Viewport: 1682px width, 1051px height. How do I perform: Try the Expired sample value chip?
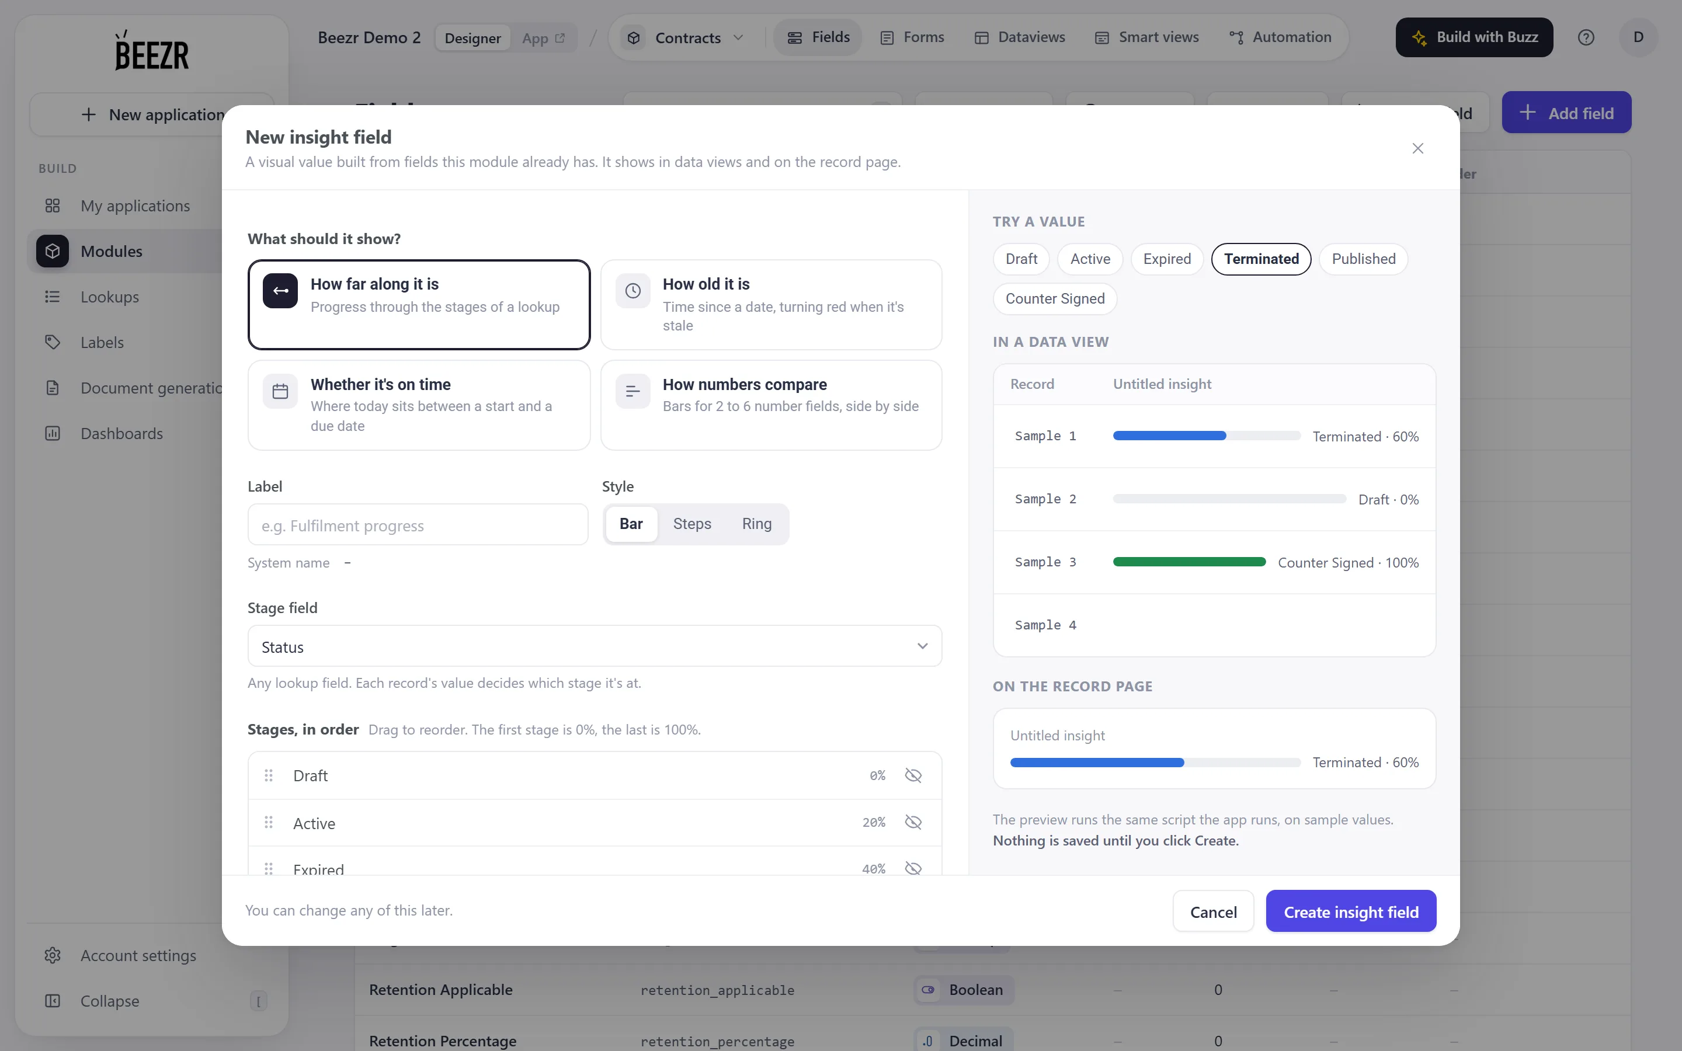[1166, 259]
